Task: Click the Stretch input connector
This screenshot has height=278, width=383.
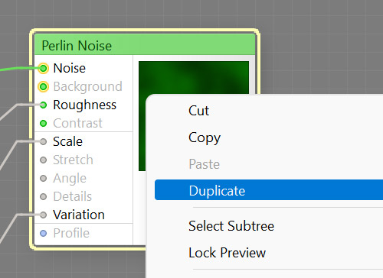Action: (x=44, y=160)
